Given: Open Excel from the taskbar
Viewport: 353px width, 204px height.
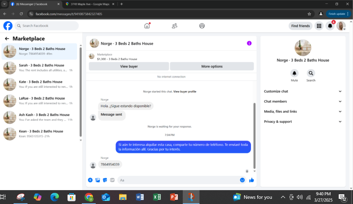Looking at the screenshot, I should (157, 197).
